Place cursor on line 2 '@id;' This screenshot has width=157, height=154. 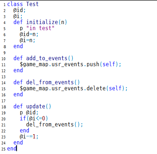19,10
